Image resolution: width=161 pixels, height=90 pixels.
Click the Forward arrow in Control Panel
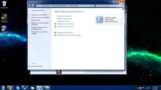click(33, 6)
